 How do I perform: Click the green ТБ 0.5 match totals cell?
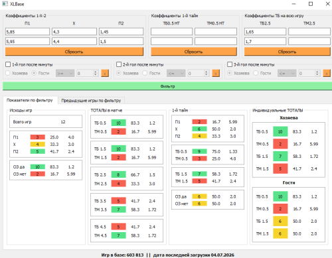tap(118, 123)
